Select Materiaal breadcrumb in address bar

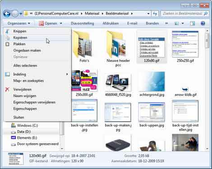pyautogui.click(x=92, y=14)
